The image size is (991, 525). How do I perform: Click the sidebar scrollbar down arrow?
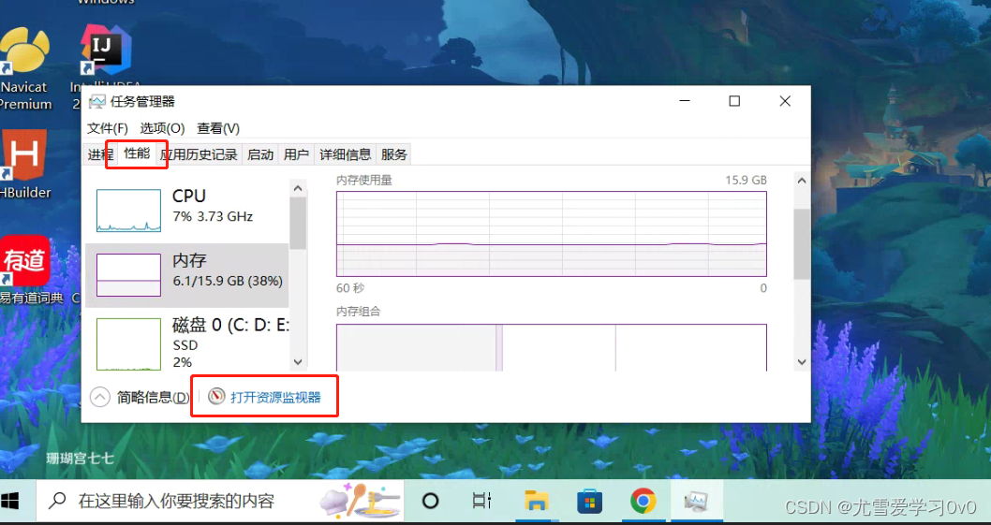(x=298, y=362)
